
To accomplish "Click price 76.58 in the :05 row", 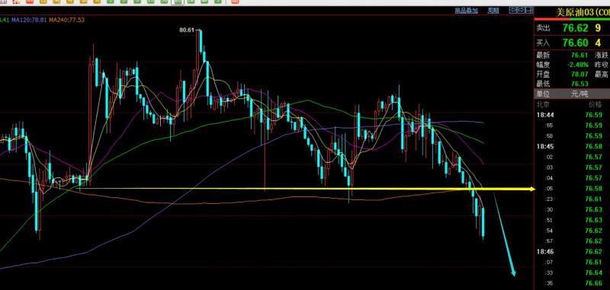I will click(594, 189).
